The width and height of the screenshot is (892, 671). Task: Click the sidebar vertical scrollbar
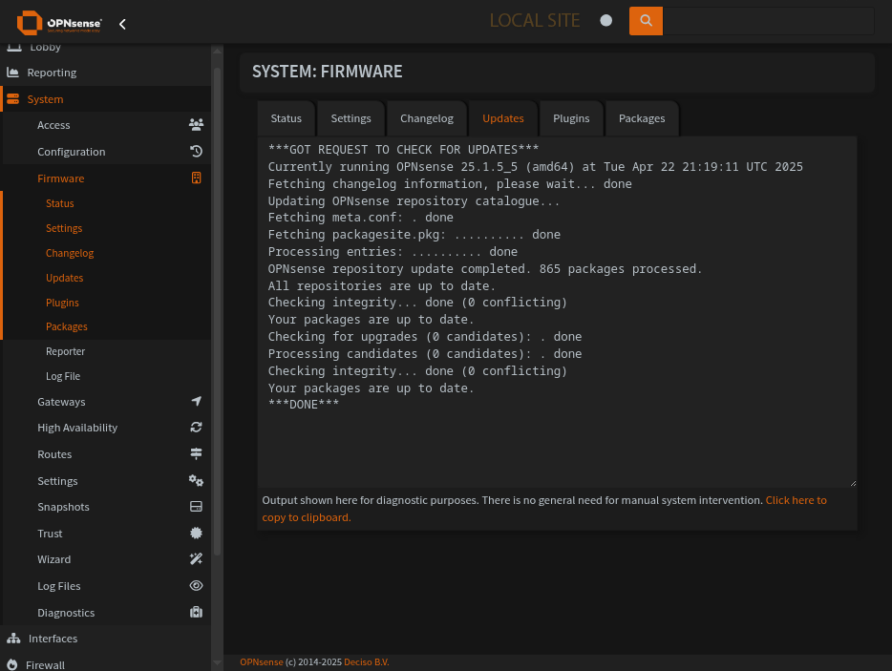[x=217, y=311]
